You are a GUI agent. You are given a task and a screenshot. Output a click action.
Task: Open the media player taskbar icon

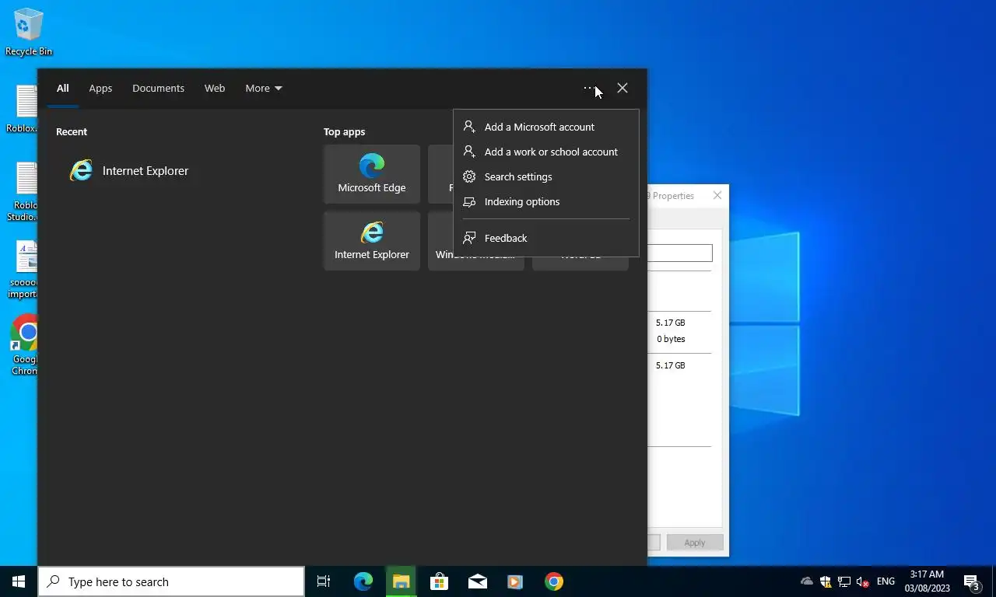[515, 581]
